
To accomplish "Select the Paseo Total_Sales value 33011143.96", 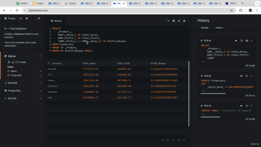I will pos(91,80).
